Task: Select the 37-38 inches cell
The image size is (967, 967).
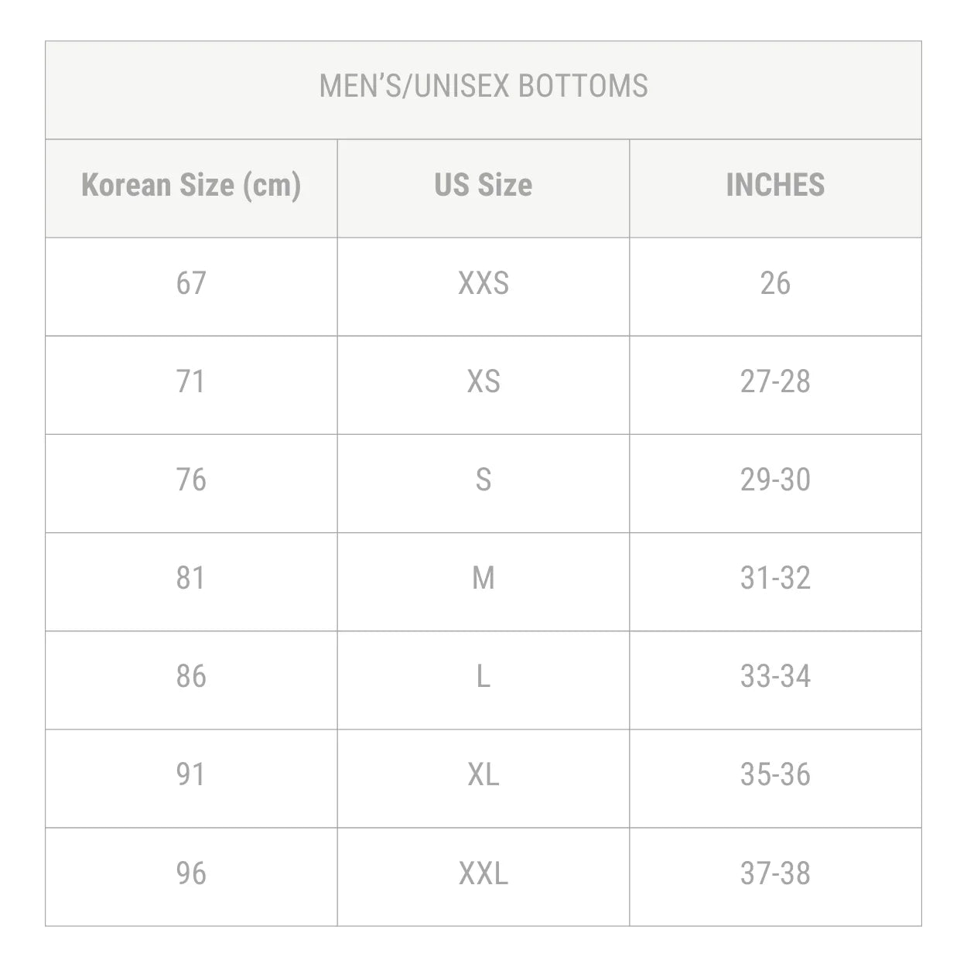Action: [x=775, y=874]
